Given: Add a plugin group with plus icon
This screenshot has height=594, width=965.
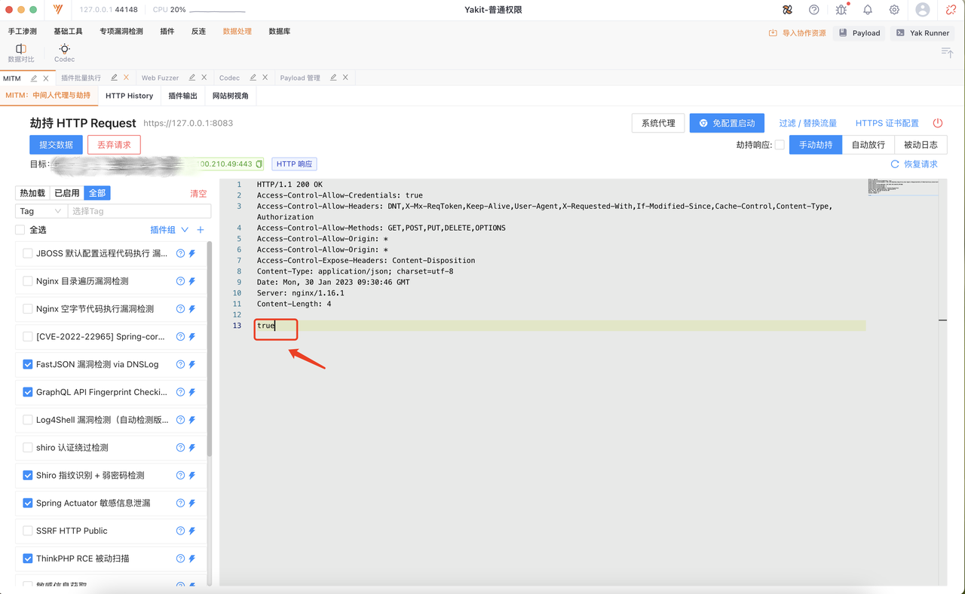Looking at the screenshot, I should [201, 230].
